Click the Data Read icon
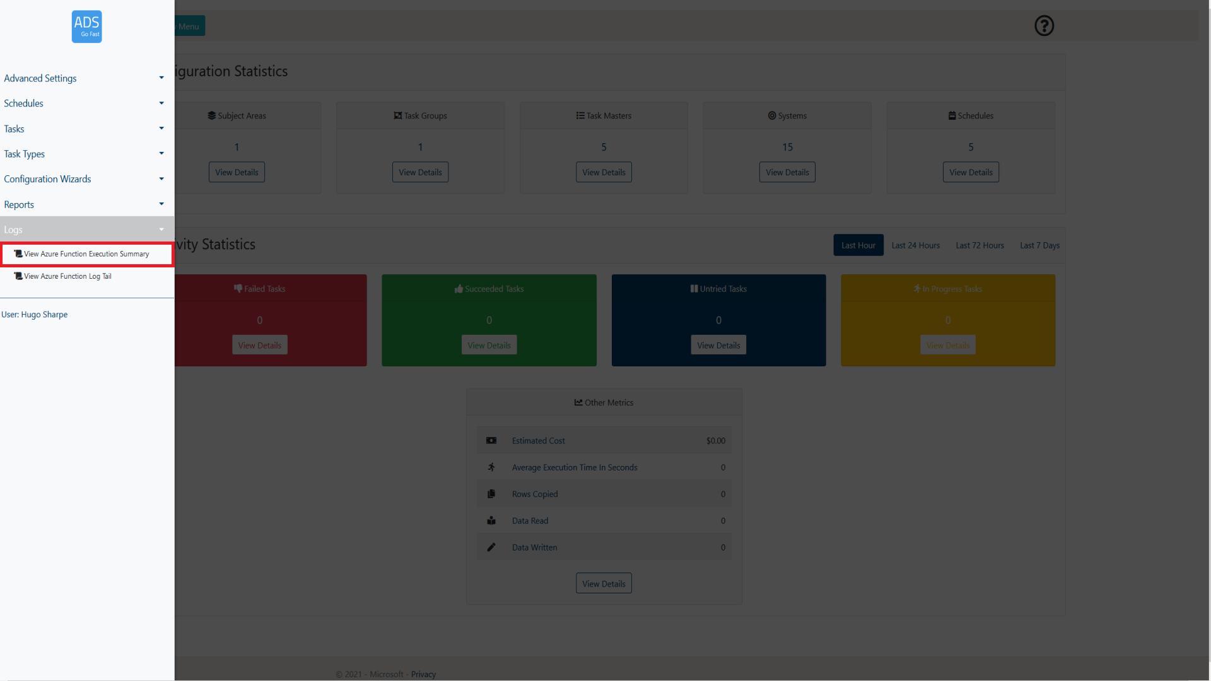The height and width of the screenshot is (681, 1211). click(491, 521)
